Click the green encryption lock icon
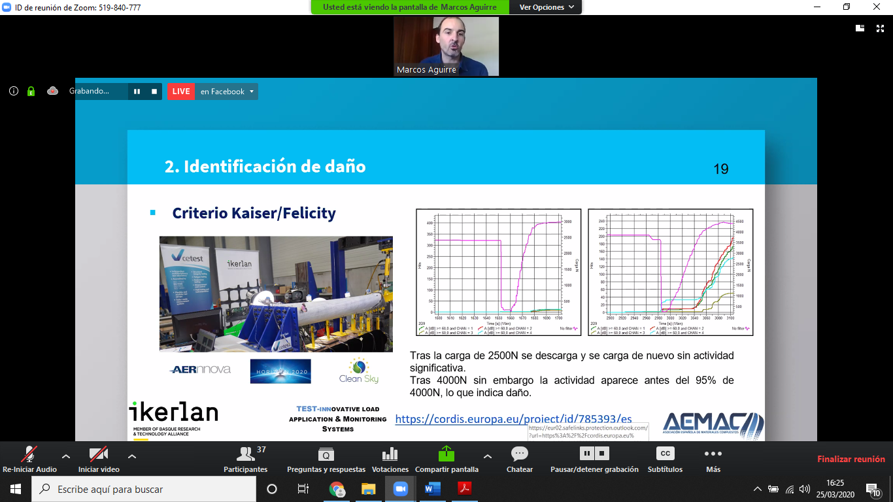893x502 pixels. pos(31,92)
